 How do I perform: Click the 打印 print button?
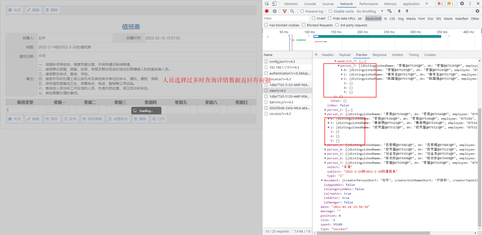(159, 119)
